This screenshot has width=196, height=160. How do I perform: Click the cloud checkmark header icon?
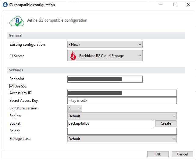(16, 21)
